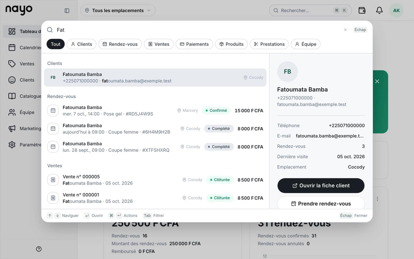Collapse the sidebar panel icon
Viewport: 414px width, 259px height.
[67, 11]
